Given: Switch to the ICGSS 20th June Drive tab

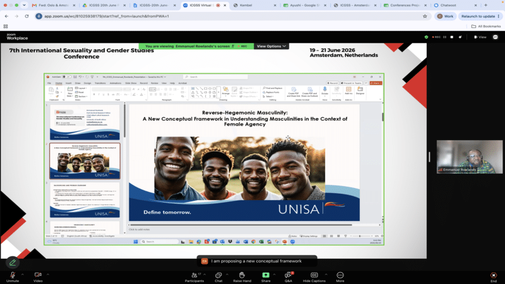Looking at the screenshot, I should [104, 5].
